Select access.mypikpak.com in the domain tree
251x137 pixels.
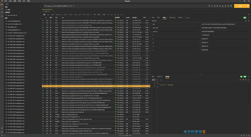point(14,21)
